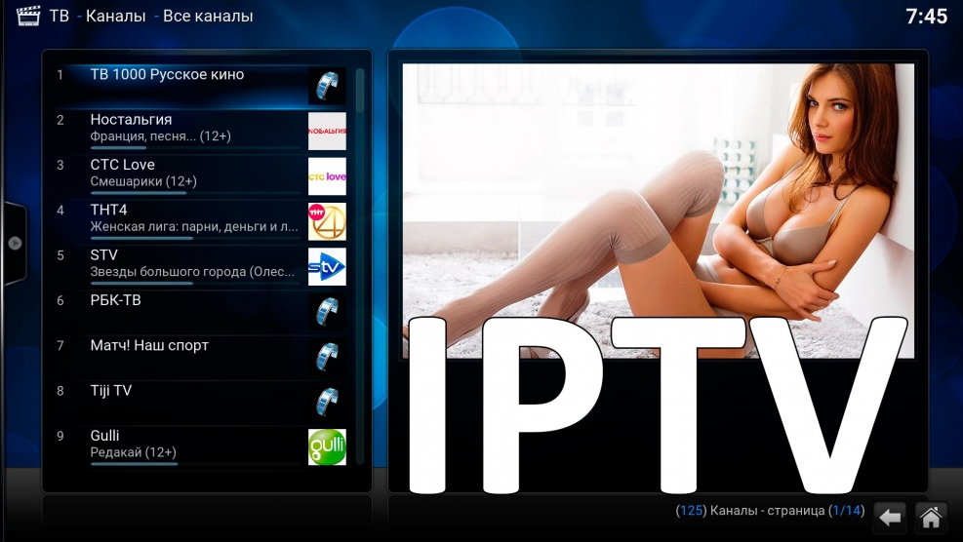Image resolution: width=963 pixels, height=542 pixels.
Task: Click the STV channel logo icon
Action: coord(327,266)
